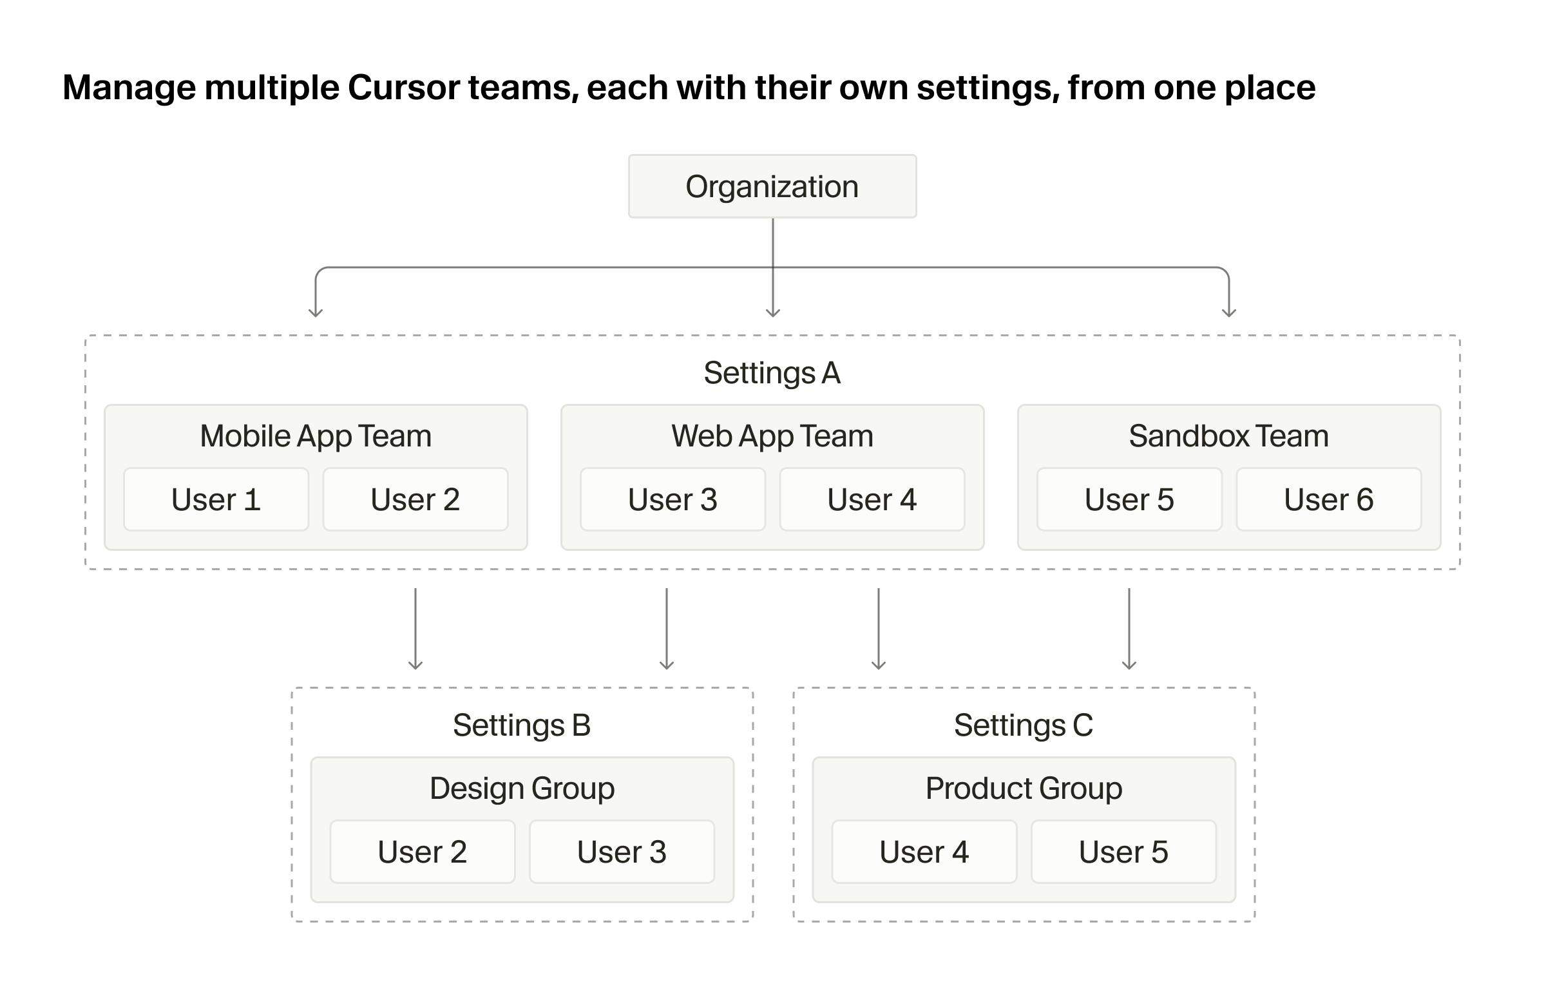Click the Product Group heading

tap(1024, 789)
